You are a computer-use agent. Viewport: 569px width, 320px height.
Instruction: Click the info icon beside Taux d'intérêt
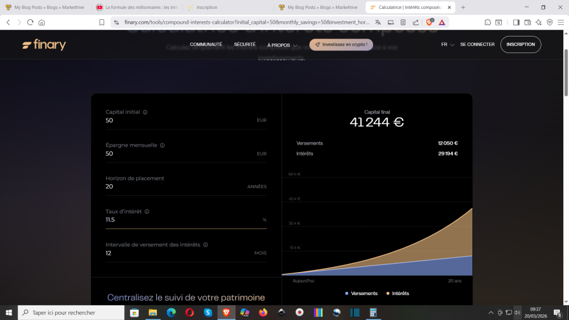(147, 212)
